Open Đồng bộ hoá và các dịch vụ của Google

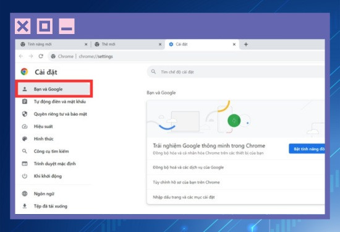(236, 167)
